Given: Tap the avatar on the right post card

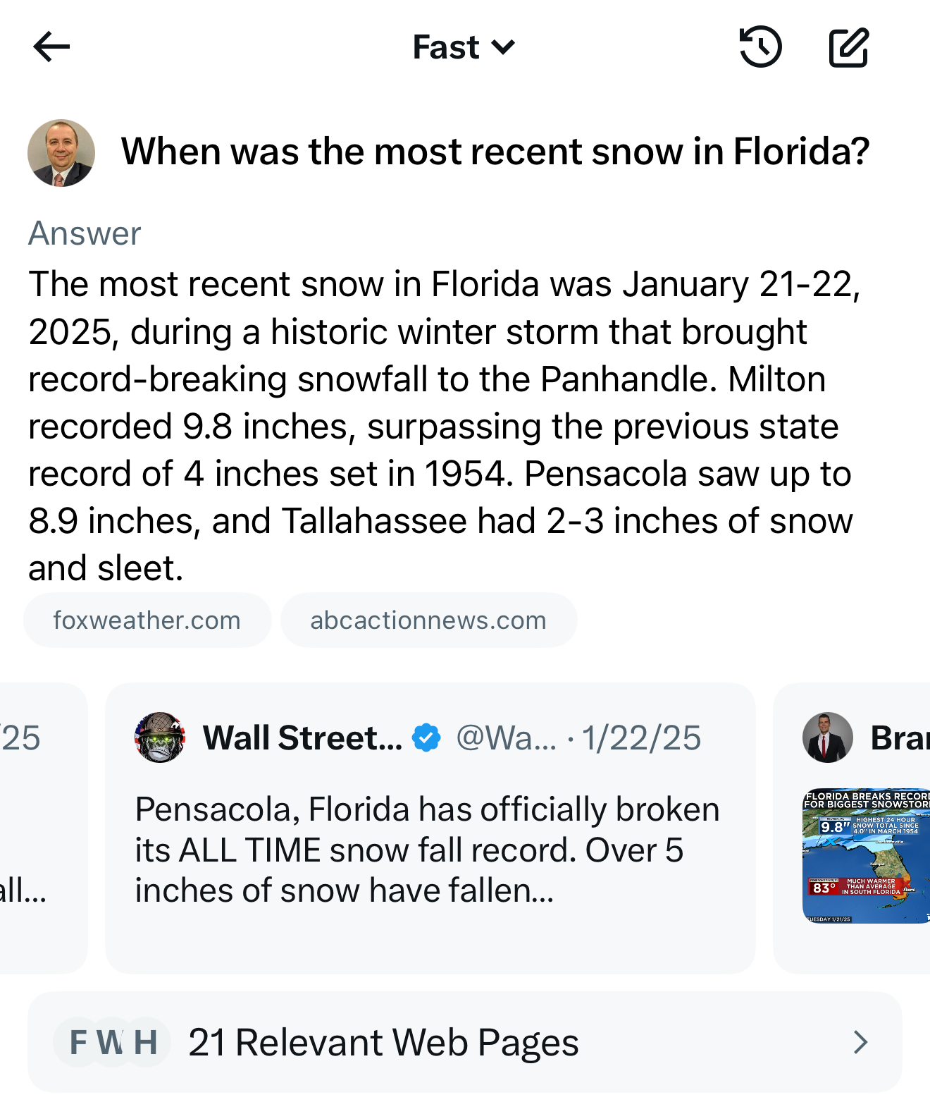Looking at the screenshot, I should [827, 737].
